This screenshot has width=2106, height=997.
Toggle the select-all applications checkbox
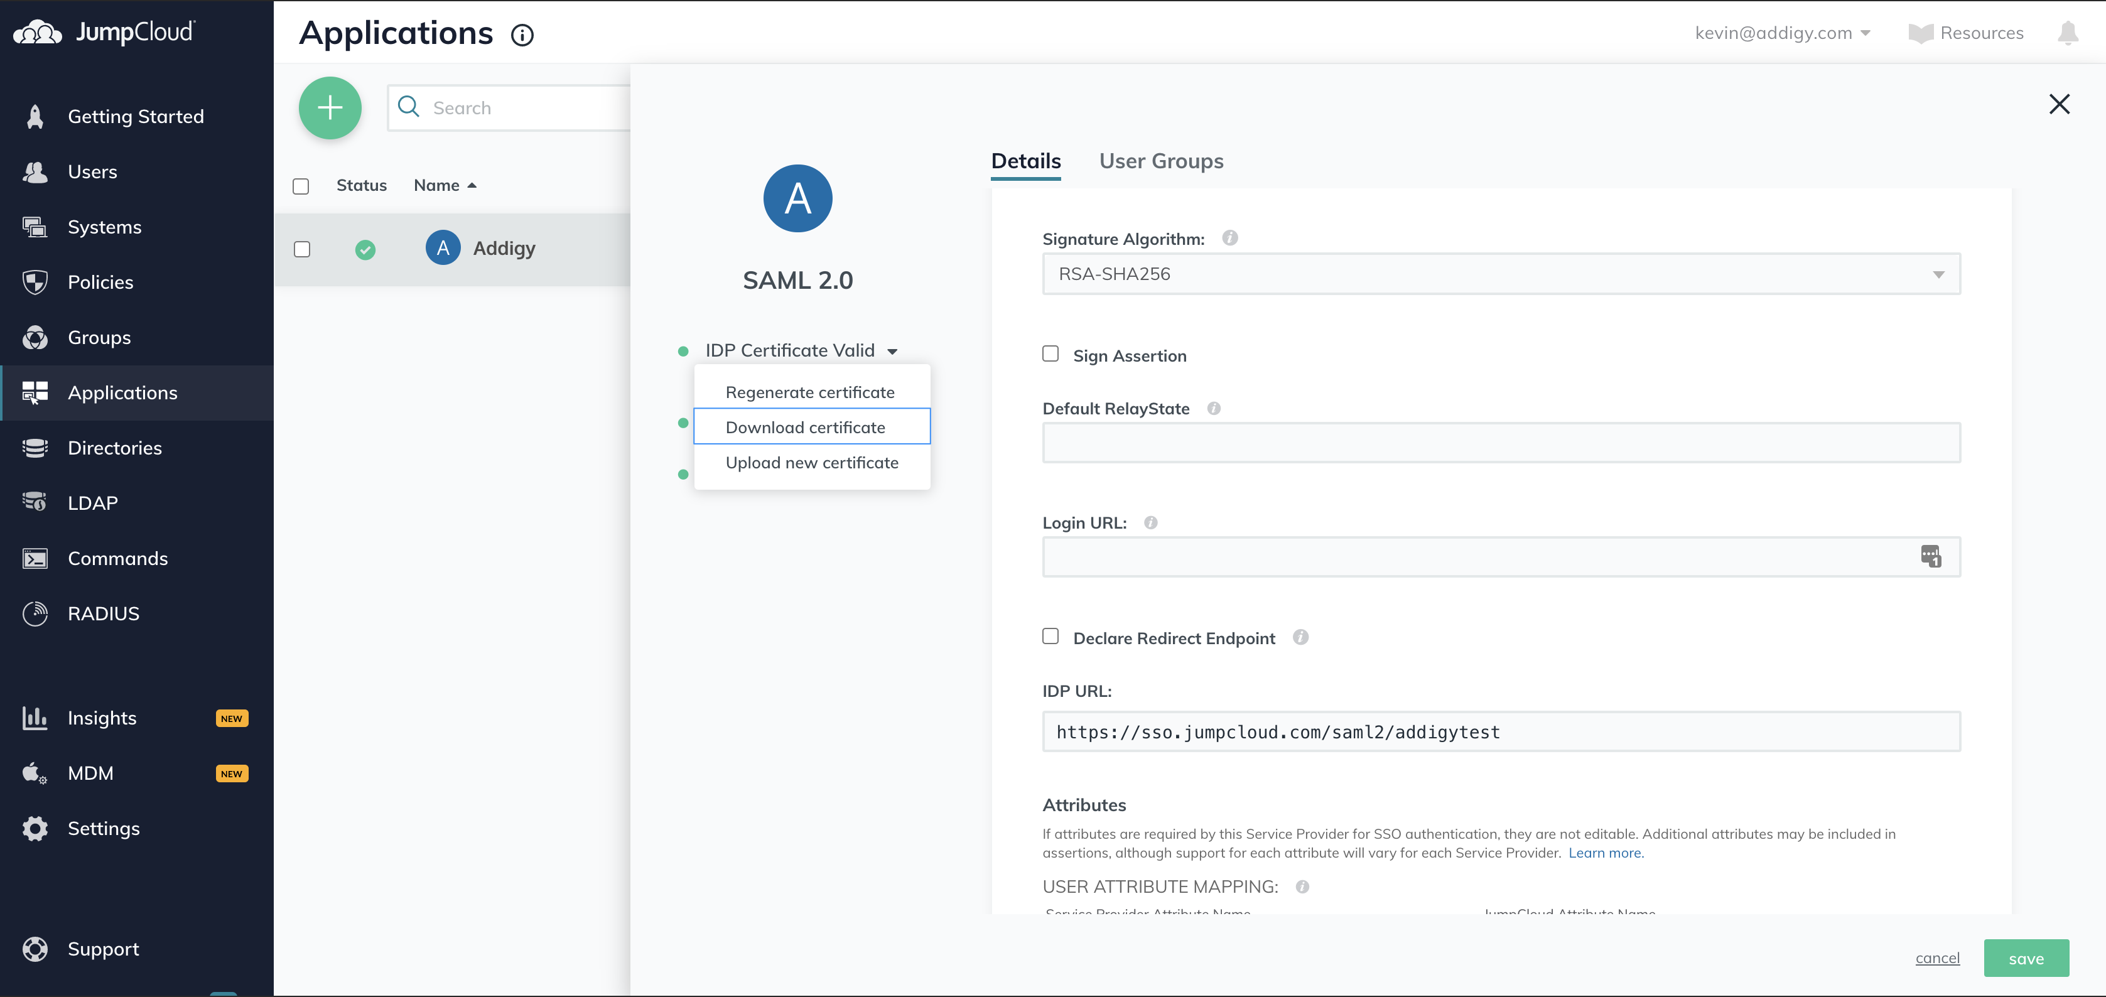tap(301, 186)
